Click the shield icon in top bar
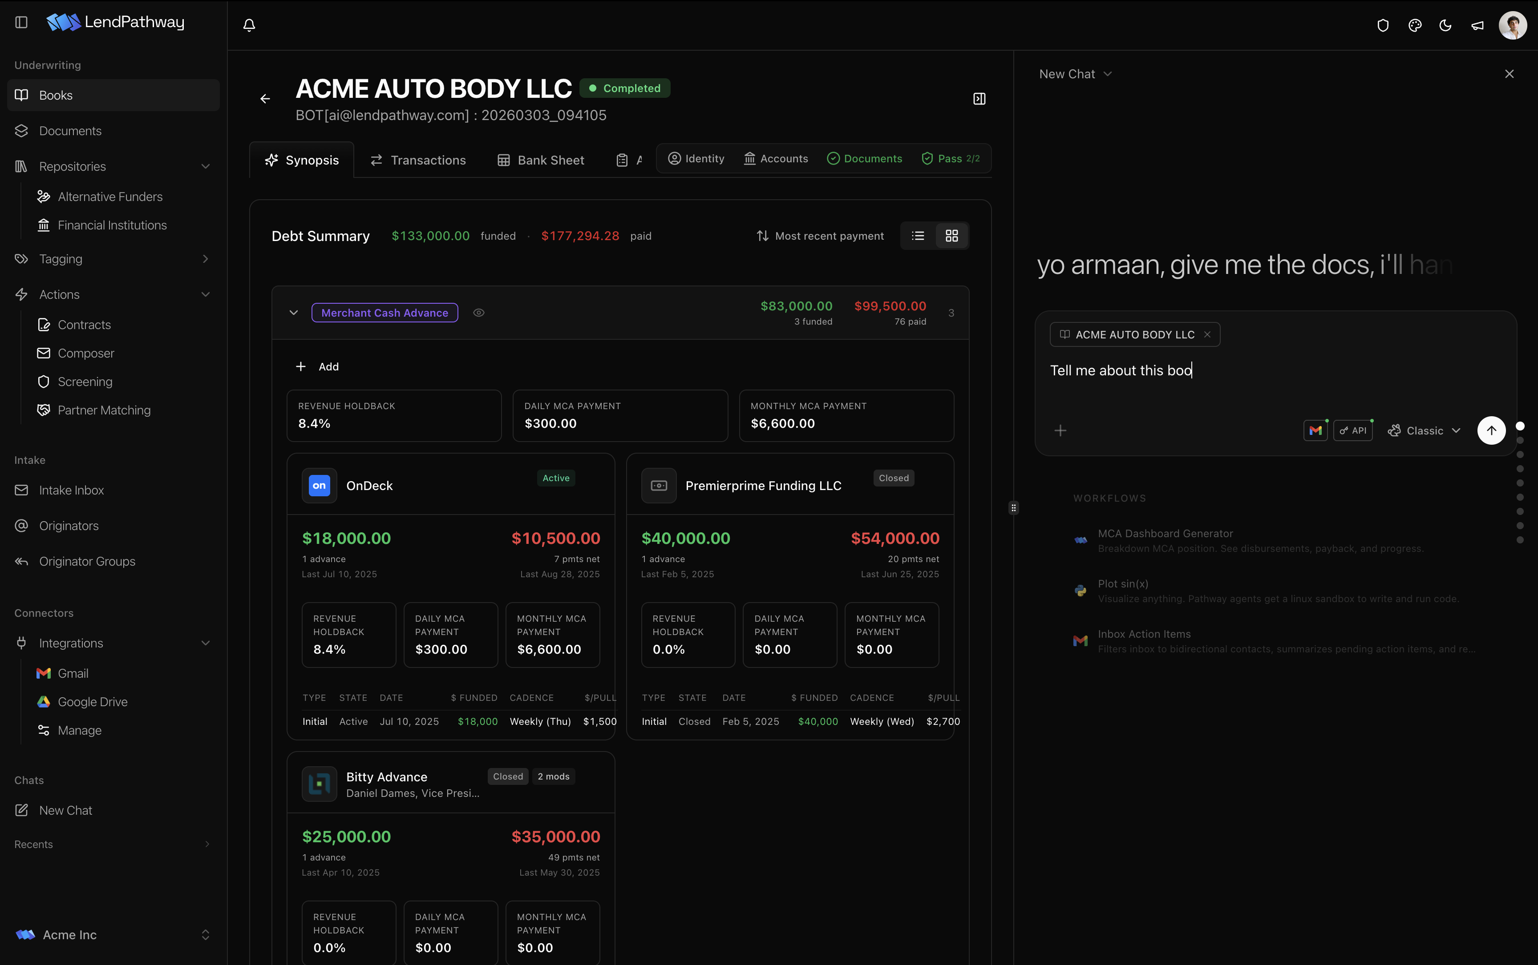 pos(1383,25)
